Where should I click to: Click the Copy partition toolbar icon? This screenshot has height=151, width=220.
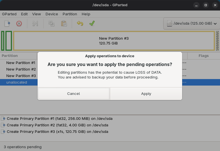52,24
